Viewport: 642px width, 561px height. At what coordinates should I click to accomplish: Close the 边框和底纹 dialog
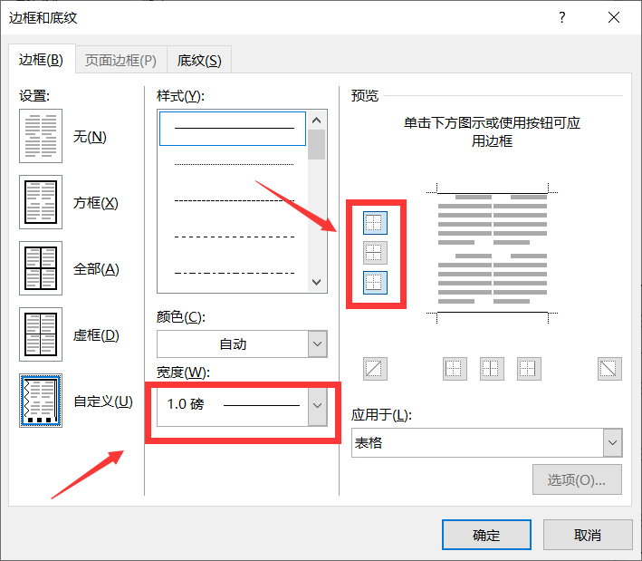tap(614, 17)
